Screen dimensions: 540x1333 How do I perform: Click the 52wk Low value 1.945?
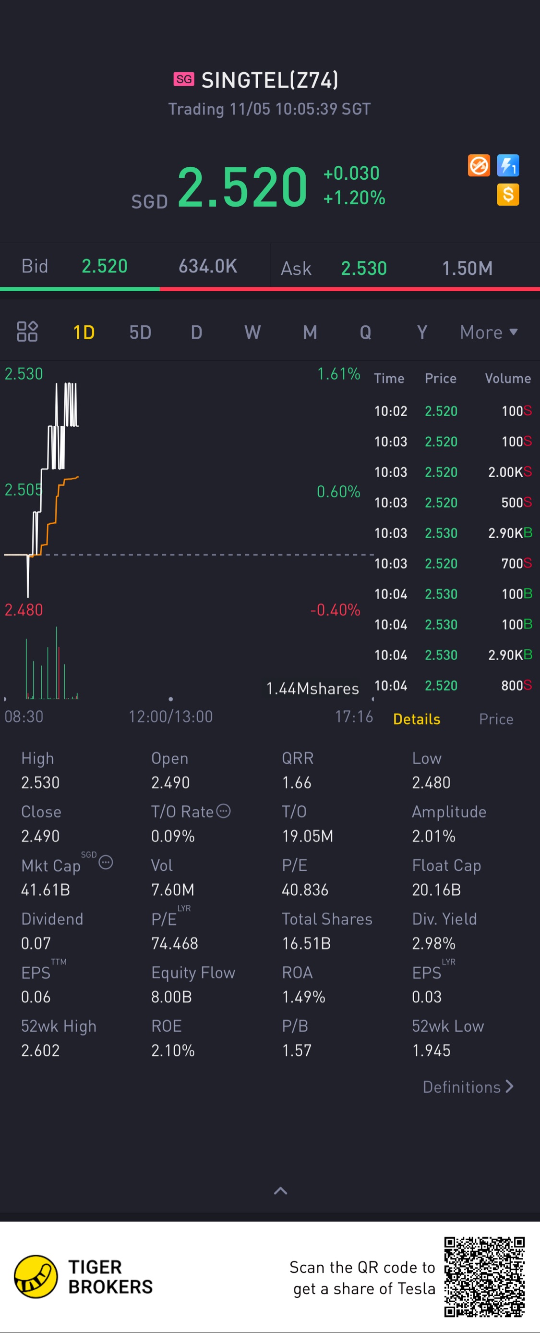(431, 1050)
